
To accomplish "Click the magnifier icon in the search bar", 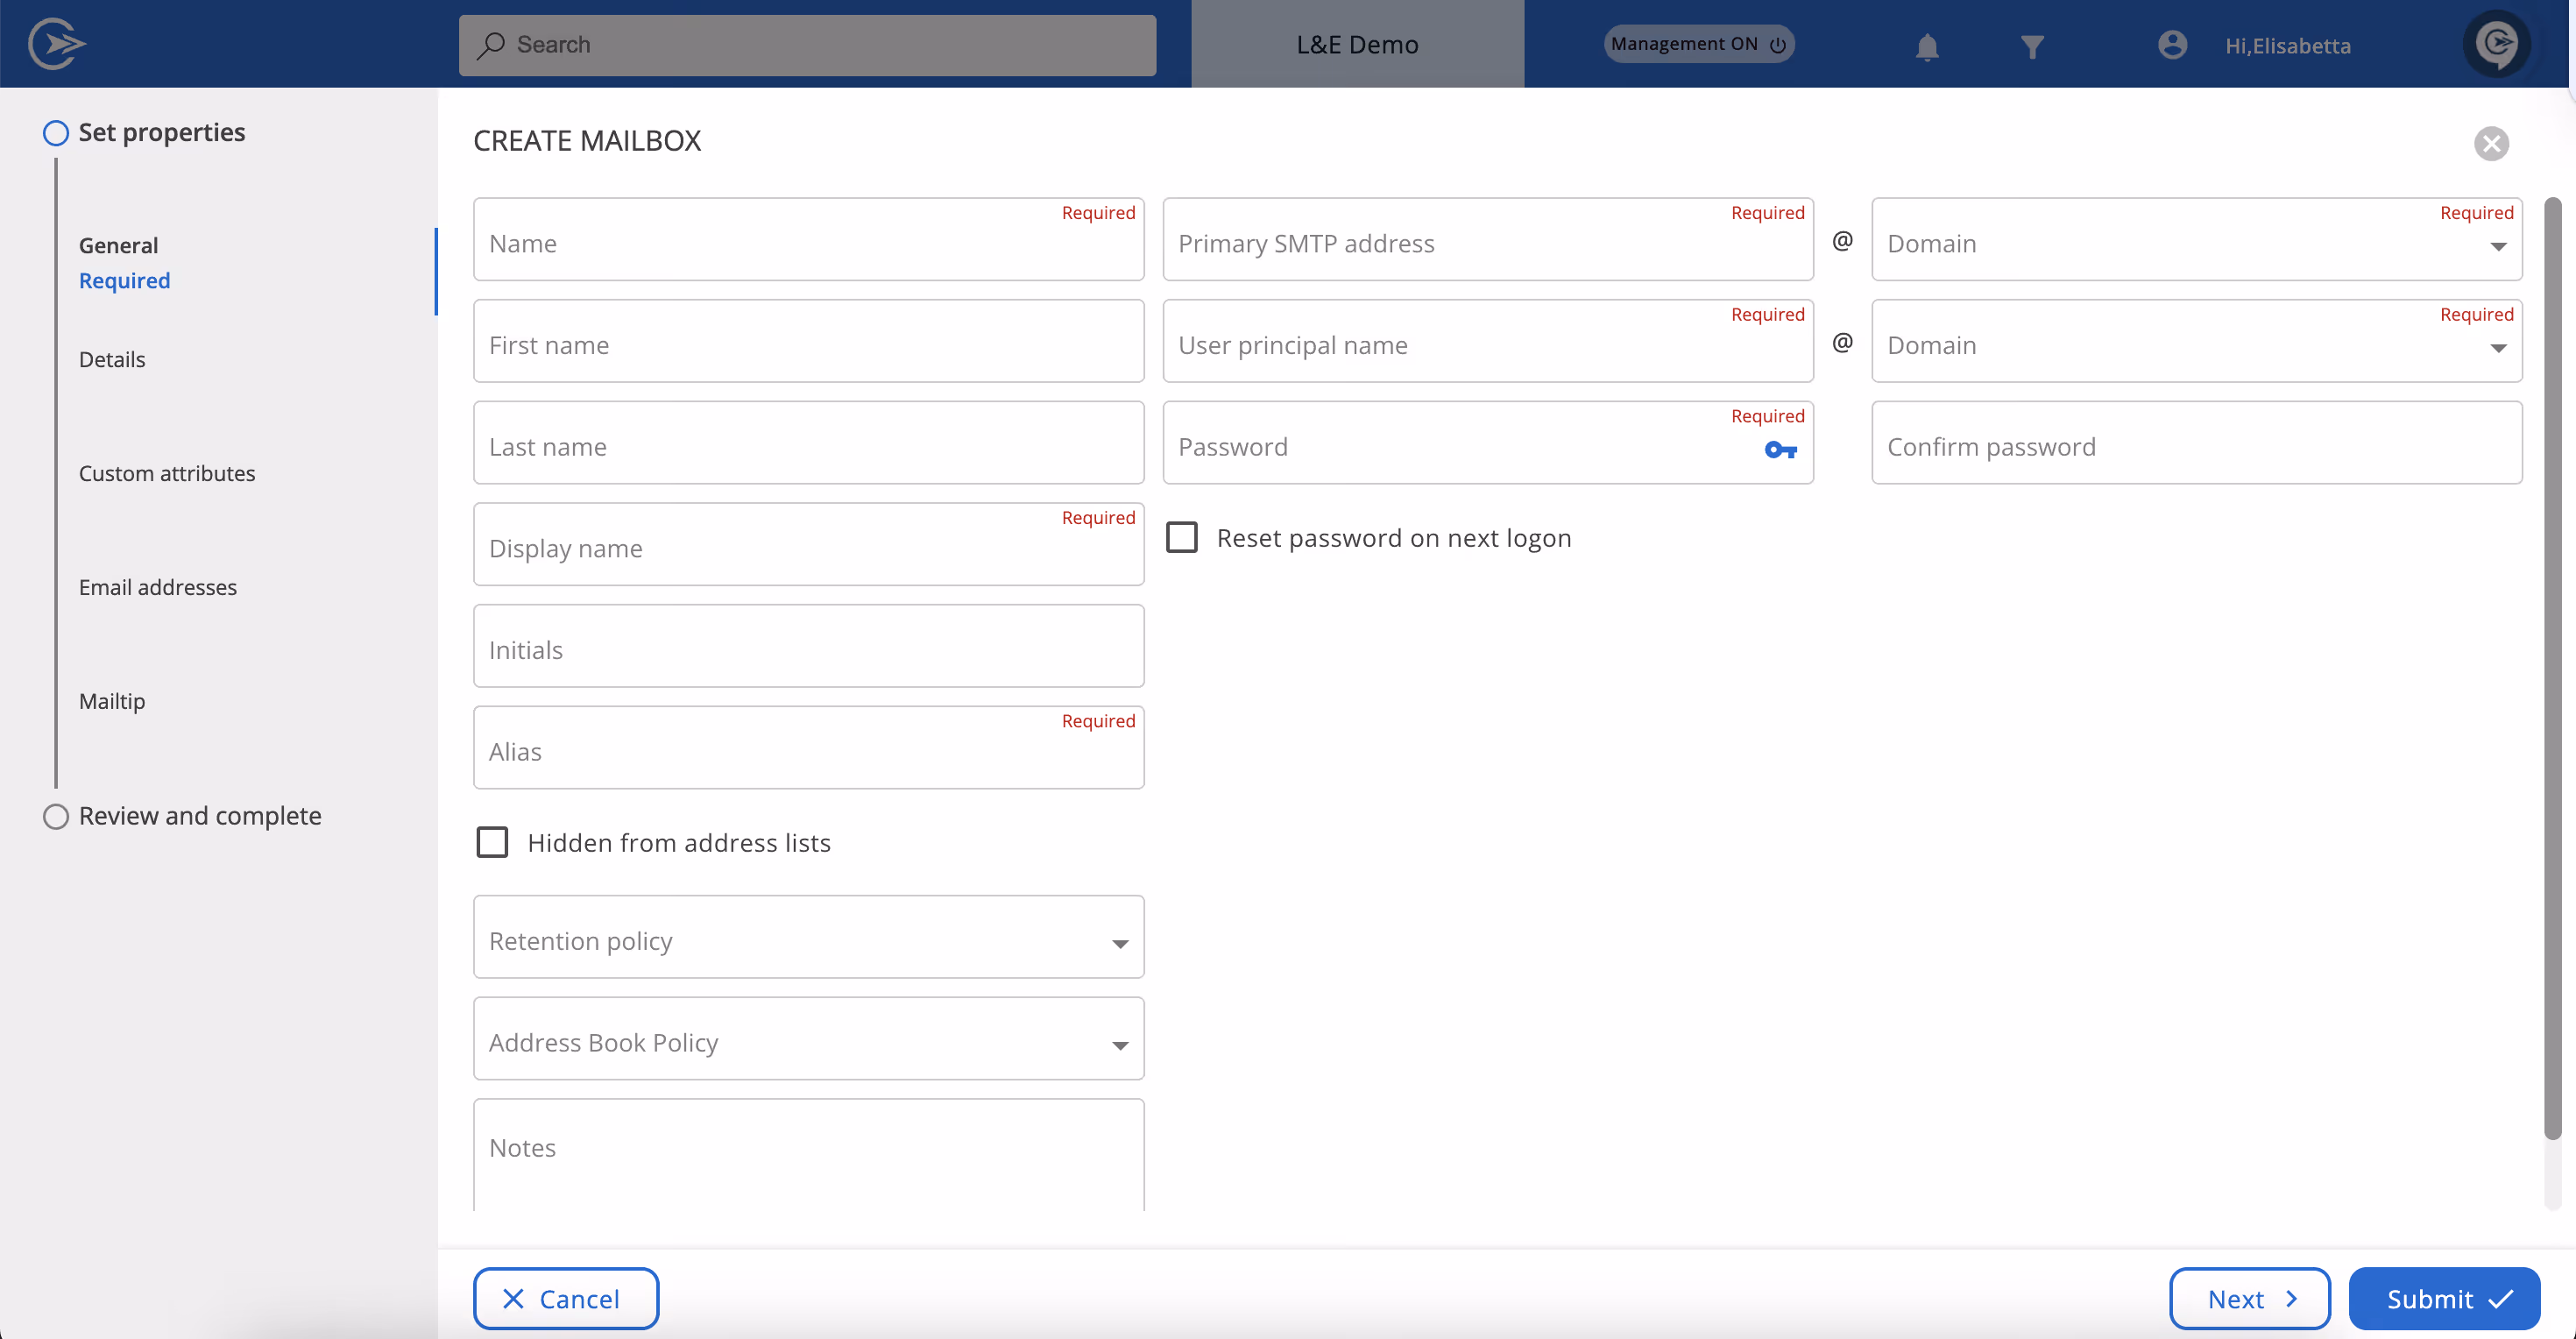I will [x=491, y=45].
